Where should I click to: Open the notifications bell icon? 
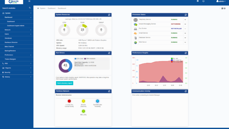coord(204,1)
